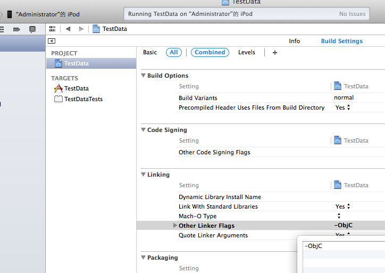Expand the Other Linker Flags row
The image size is (385, 273).
pyautogui.click(x=175, y=225)
